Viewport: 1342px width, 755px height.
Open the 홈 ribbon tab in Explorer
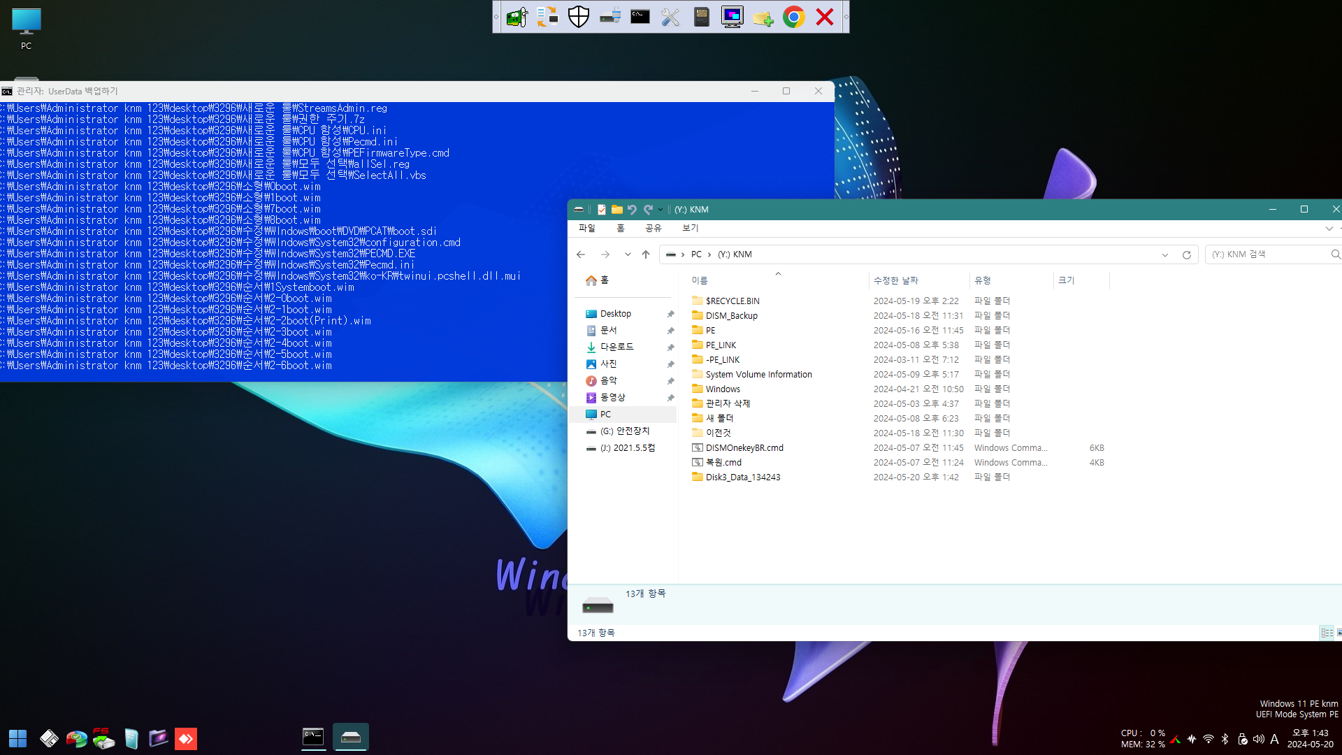[x=621, y=228]
